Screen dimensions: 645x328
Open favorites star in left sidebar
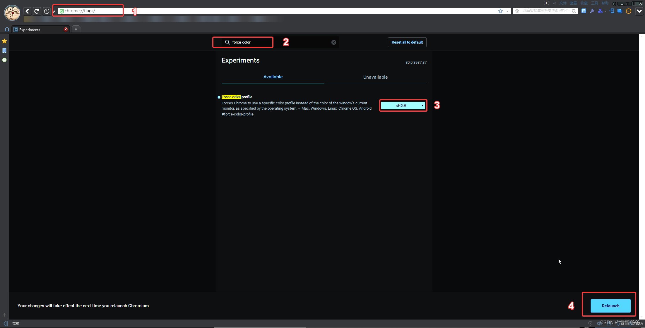point(4,41)
